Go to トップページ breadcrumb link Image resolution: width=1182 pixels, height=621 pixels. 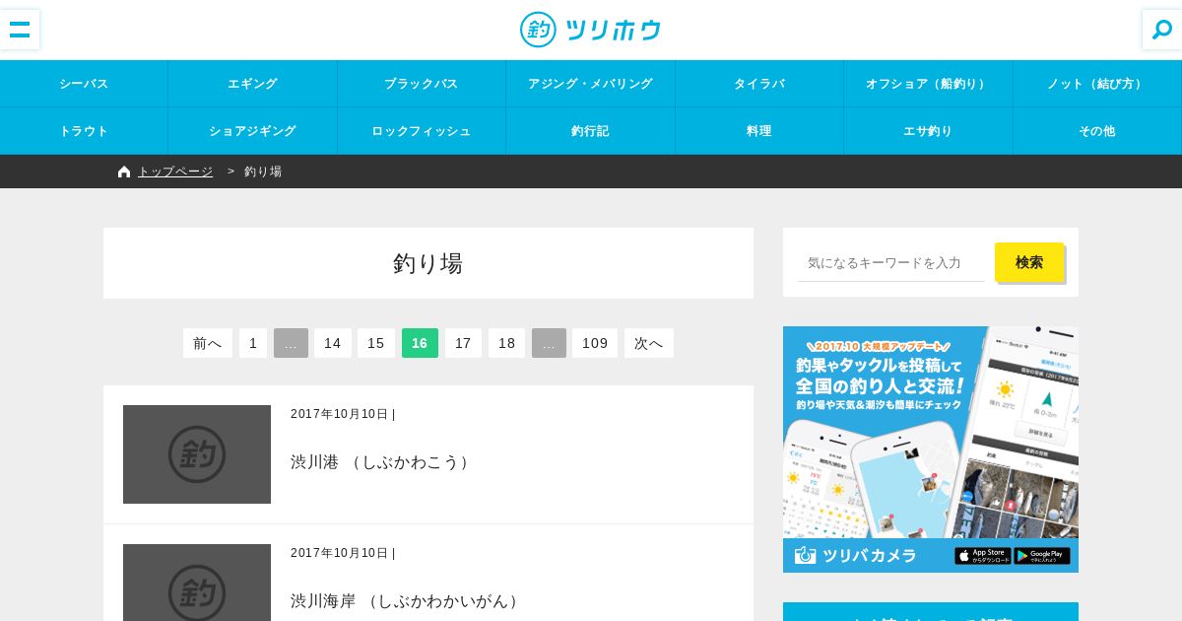click(175, 172)
